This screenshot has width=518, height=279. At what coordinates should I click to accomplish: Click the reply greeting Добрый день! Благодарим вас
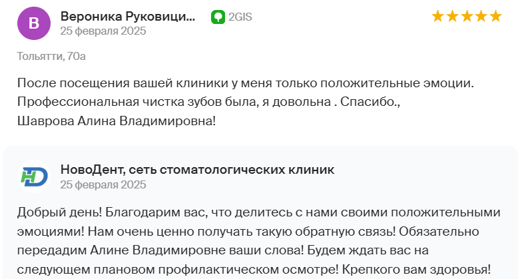pyautogui.click(x=113, y=212)
